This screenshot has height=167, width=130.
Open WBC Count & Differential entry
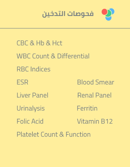click(53, 56)
